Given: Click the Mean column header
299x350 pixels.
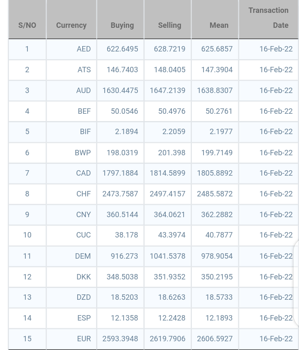Looking at the screenshot, I should (x=219, y=25).
